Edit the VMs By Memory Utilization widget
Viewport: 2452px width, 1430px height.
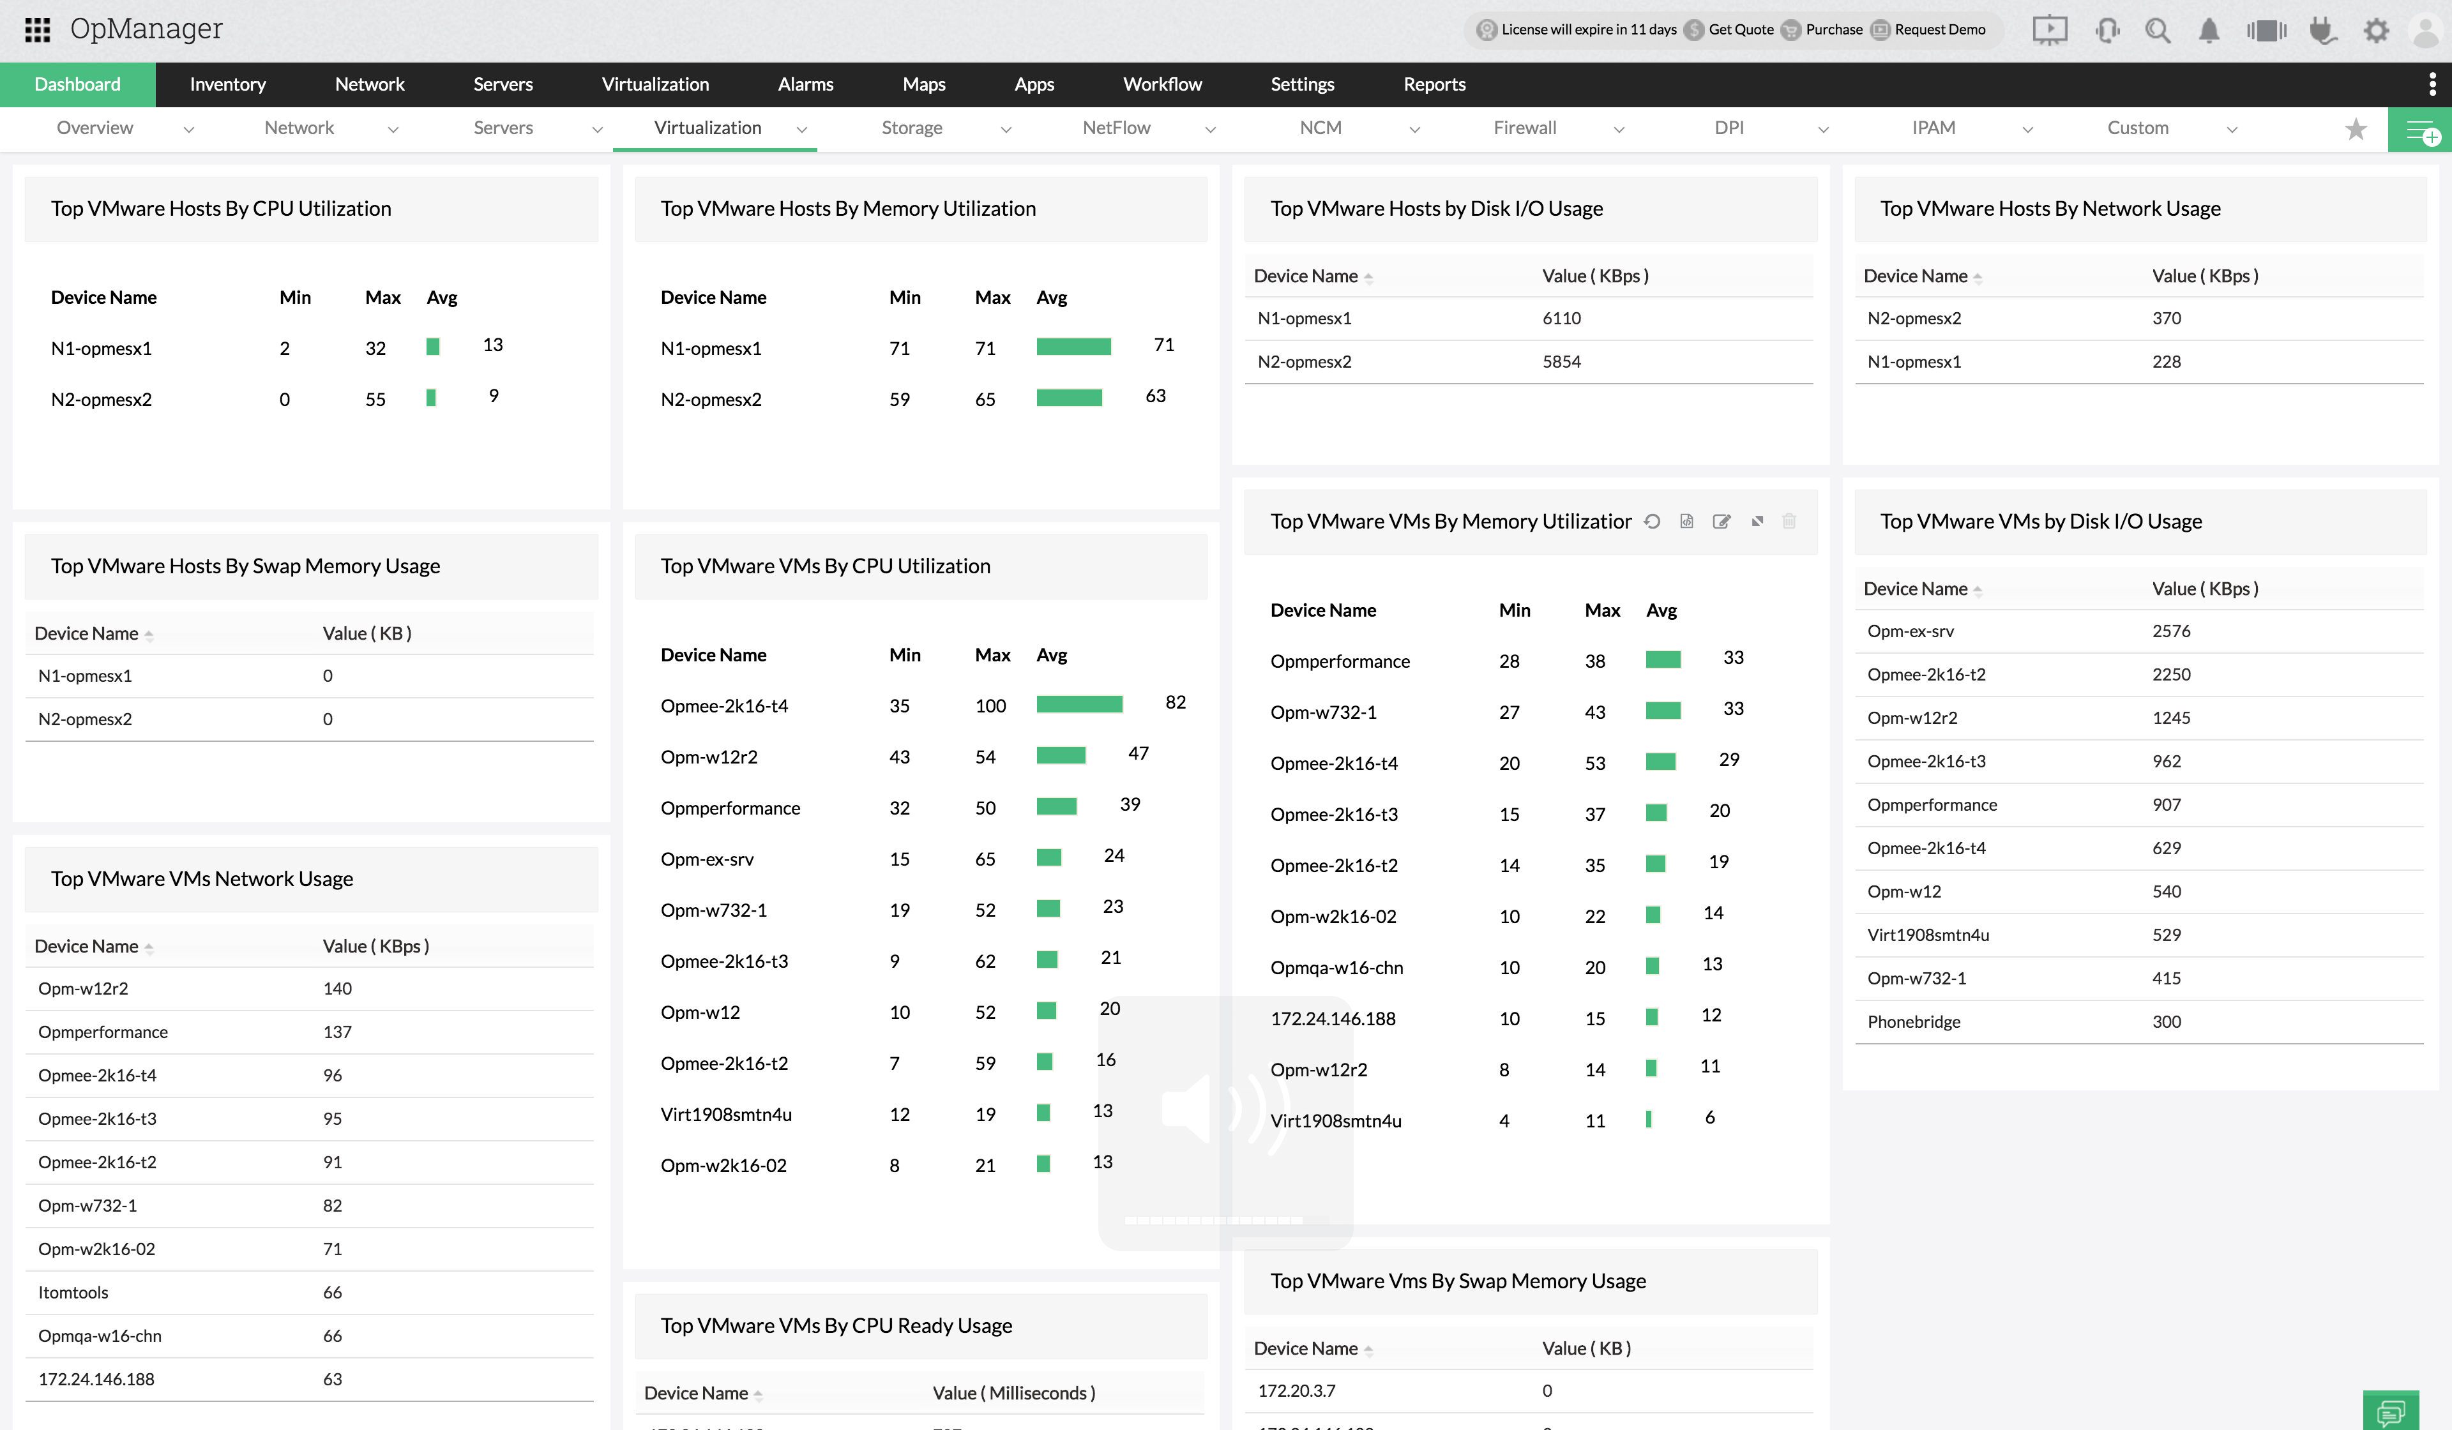(x=1722, y=522)
